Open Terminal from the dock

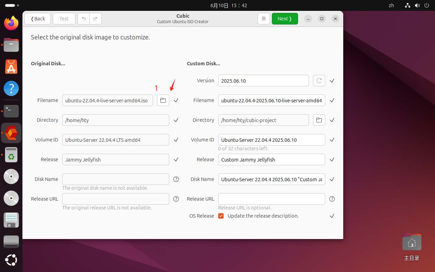click(x=11, y=111)
